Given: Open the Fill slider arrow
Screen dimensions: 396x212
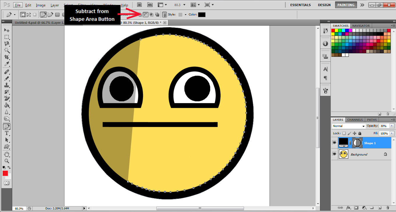Looking at the screenshot, I should pos(392,133).
